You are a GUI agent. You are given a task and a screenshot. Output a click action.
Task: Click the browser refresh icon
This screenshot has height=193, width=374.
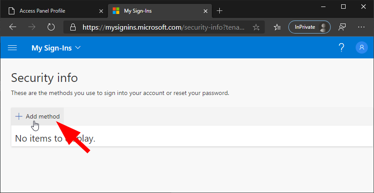(51, 27)
